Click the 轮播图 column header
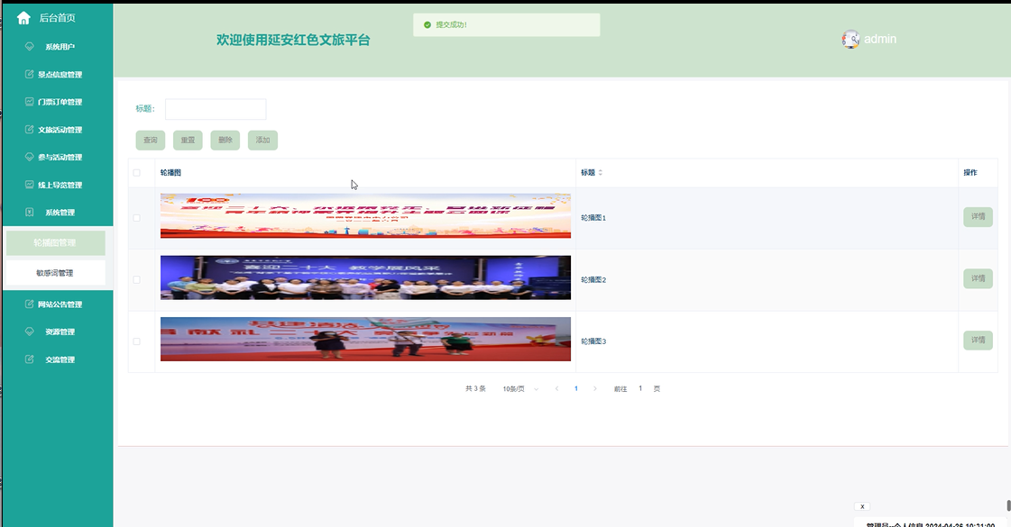The width and height of the screenshot is (1011, 527). (170, 173)
